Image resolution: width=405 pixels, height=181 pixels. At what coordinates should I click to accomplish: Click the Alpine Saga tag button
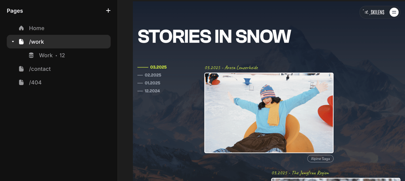(320, 159)
